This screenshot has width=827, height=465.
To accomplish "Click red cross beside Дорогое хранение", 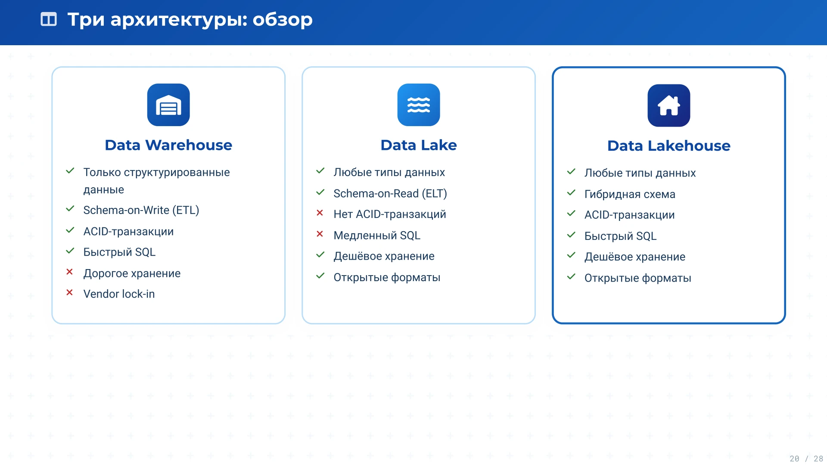I will click(x=69, y=272).
